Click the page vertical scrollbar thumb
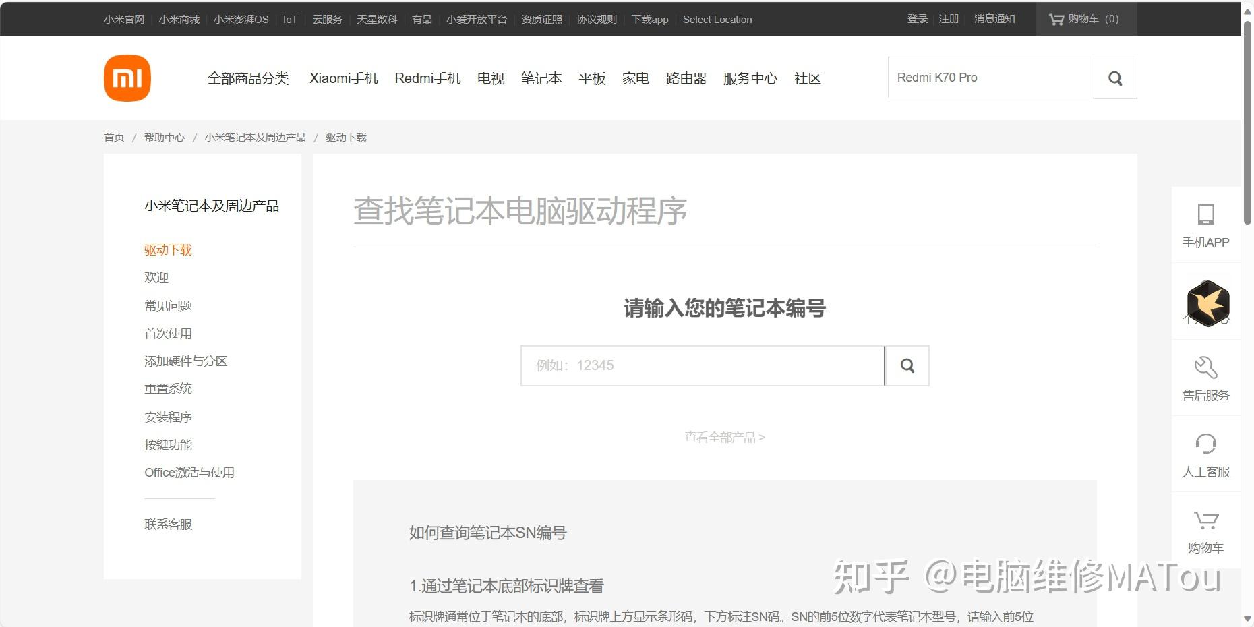1254x627 pixels. pos(1247,121)
